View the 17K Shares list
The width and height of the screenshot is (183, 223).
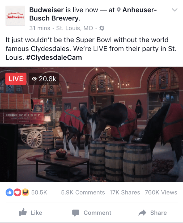[x=125, y=192]
